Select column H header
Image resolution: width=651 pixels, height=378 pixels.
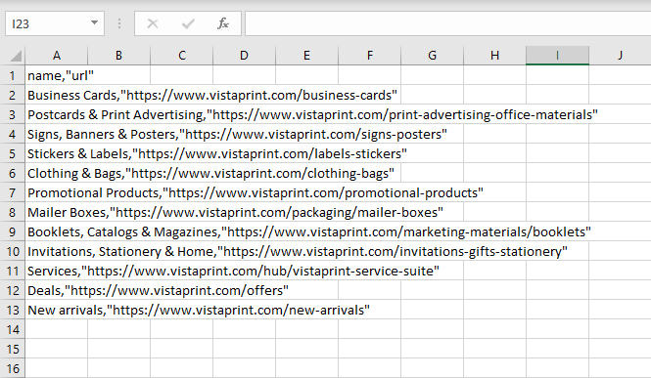pyautogui.click(x=495, y=56)
